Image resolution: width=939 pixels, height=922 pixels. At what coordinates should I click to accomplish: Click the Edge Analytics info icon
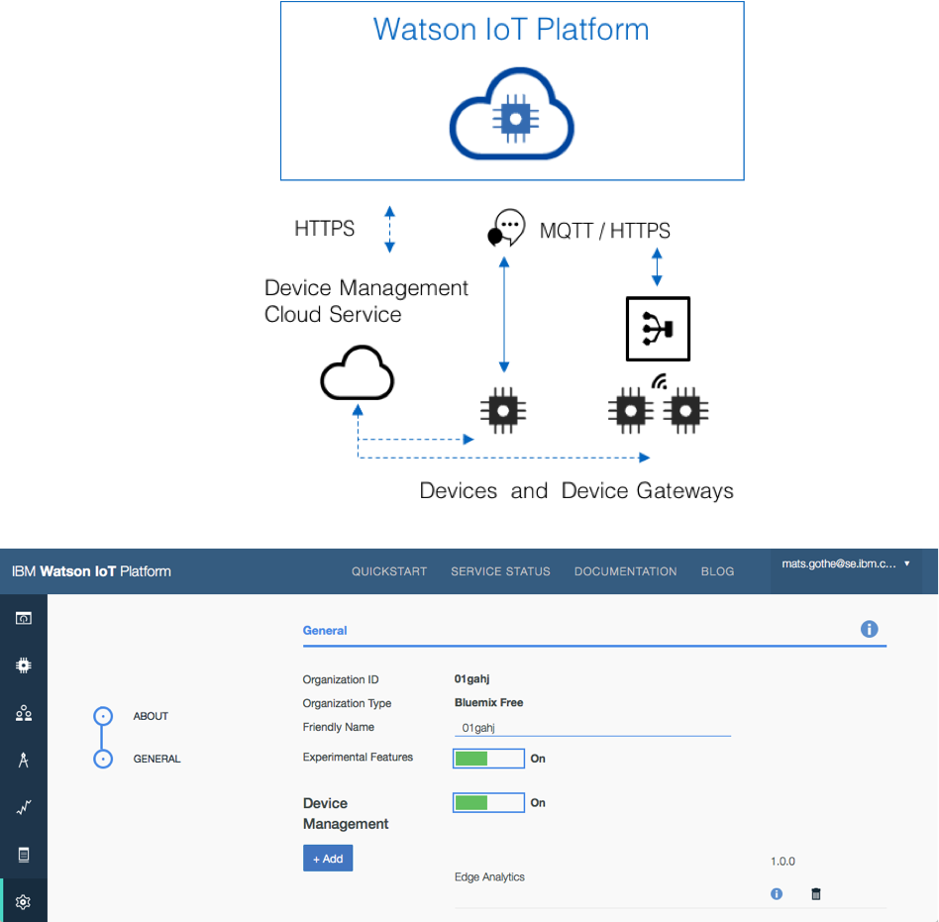[x=777, y=894]
